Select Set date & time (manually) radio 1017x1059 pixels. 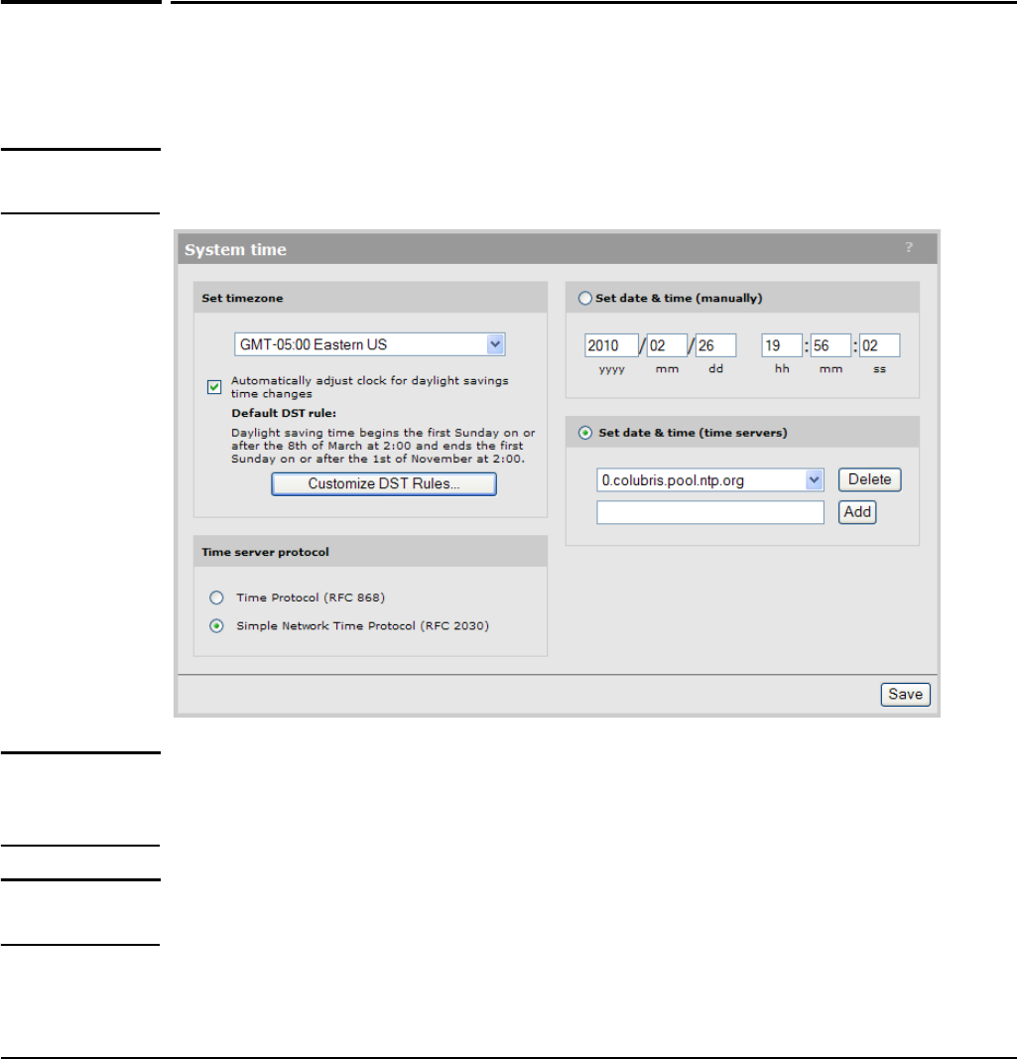(x=584, y=298)
